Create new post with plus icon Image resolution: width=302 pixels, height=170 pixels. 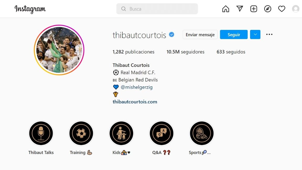click(254, 9)
